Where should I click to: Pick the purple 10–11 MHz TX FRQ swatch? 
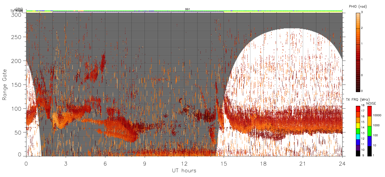coord(358,147)
